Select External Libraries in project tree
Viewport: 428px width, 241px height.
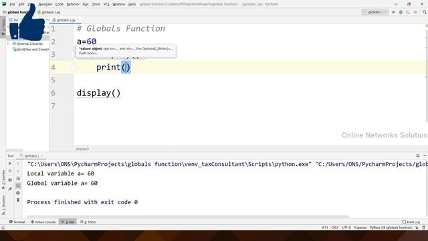[x=27, y=44]
